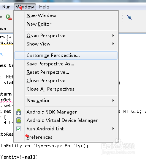The image size is (146, 159).
Task: Expand the Open Perspective submenu arrow
Action: coord(113,36)
